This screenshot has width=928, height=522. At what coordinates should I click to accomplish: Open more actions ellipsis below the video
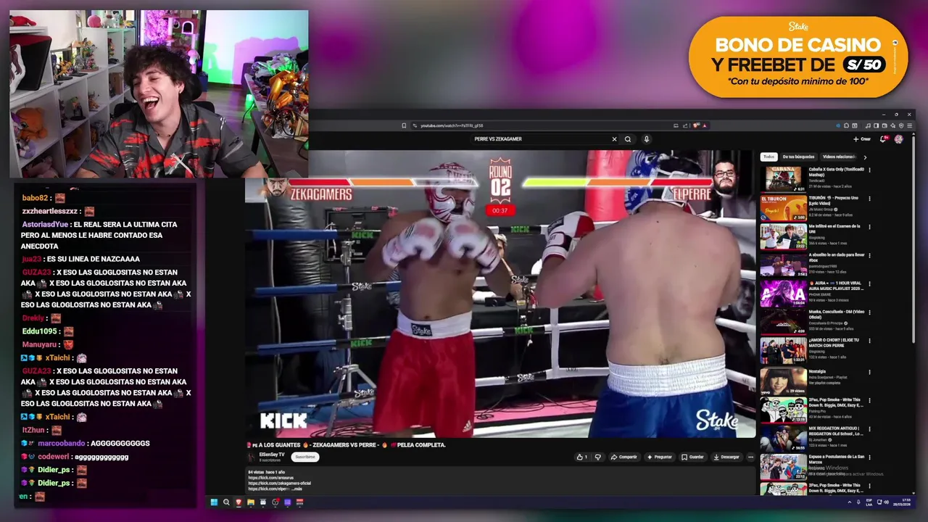pyautogui.click(x=750, y=457)
